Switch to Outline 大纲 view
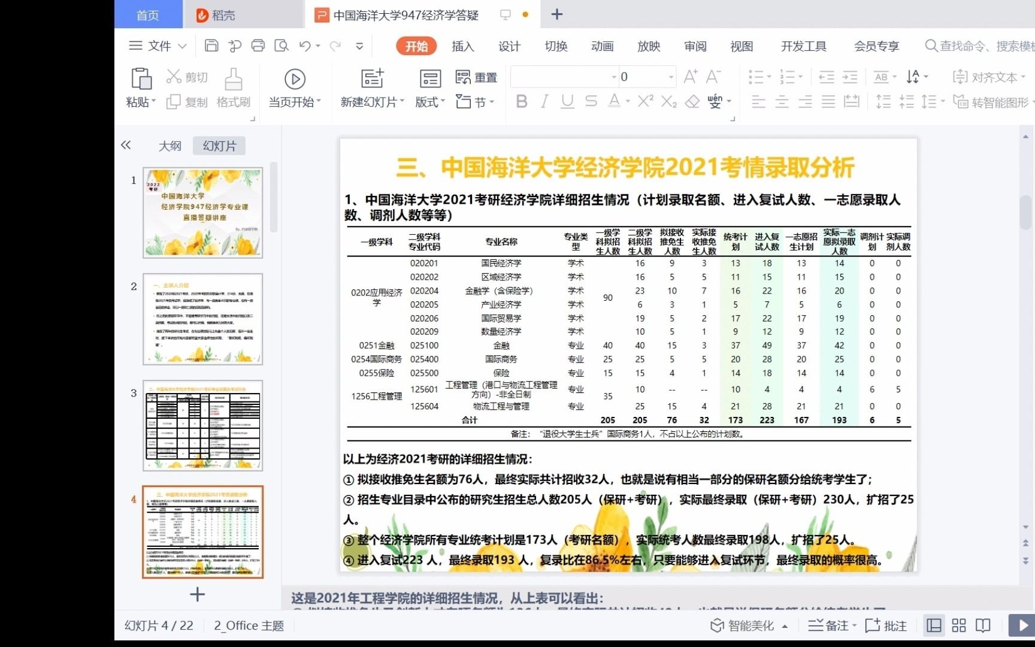The width and height of the screenshot is (1035, 647). tap(170, 146)
